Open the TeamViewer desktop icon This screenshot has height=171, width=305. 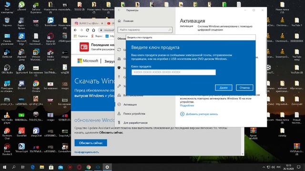coord(51,22)
